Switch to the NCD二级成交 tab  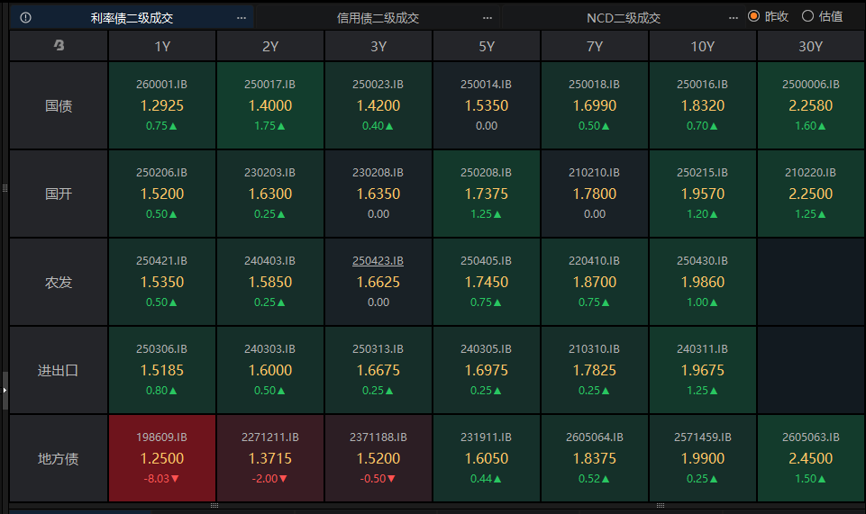(624, 17)
